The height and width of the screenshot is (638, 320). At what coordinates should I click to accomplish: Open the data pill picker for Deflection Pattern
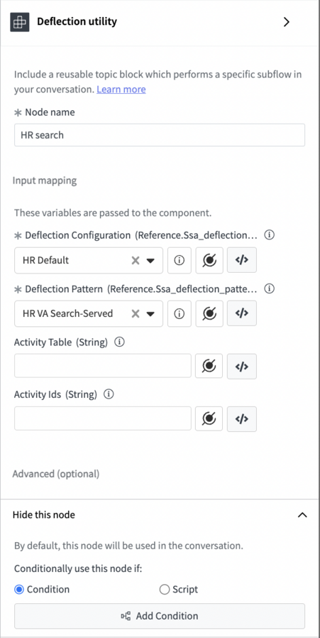tap(209, 313)
